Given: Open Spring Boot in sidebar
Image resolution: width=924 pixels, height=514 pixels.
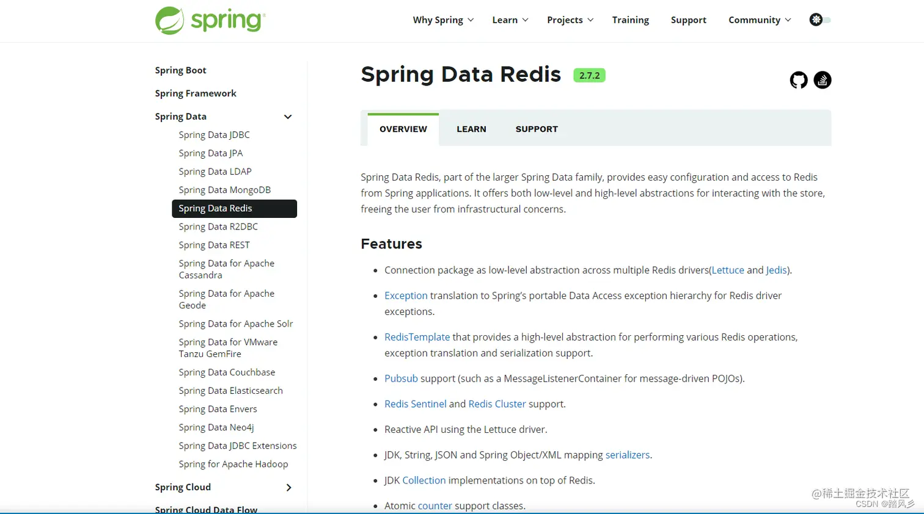Looking at the screenshot, I should 180,70.
